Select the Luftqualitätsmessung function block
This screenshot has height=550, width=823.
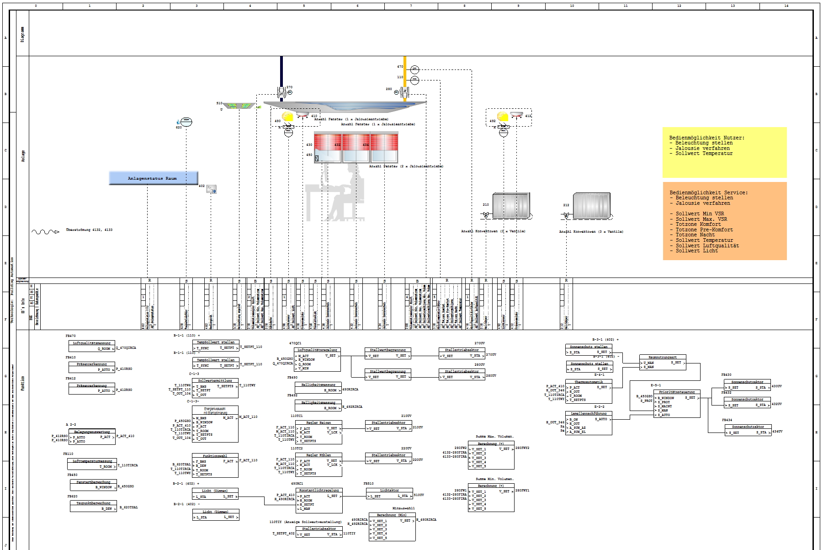(x=91, y=346)
